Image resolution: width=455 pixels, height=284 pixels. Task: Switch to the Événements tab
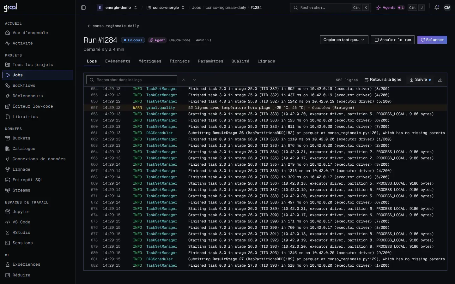[x=118, y=61]
